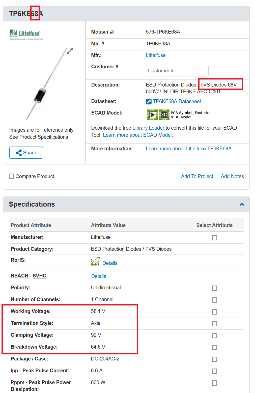The width and height of the screenshot is (255, 393).
Task: Open the RoHS Details link
Action: click(110, 263)
